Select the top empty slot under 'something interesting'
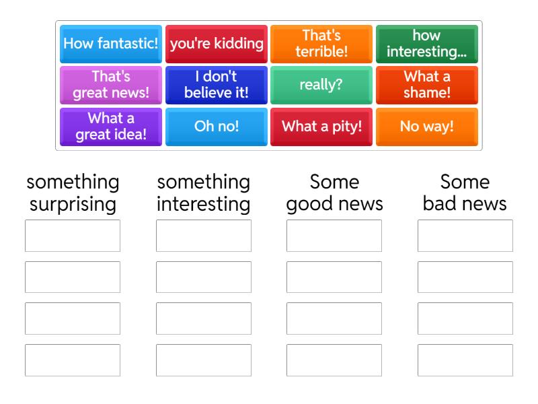 204,236
